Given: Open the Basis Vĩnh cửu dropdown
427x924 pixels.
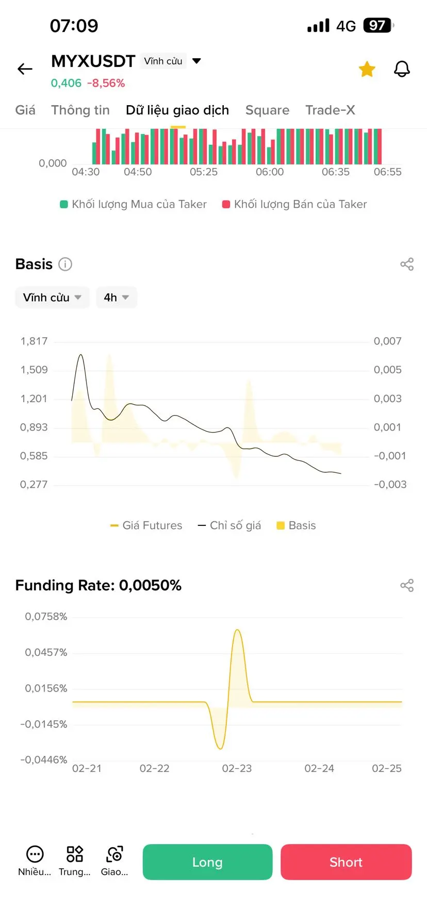Looking at the screenshot, I should tap(52, 298).
